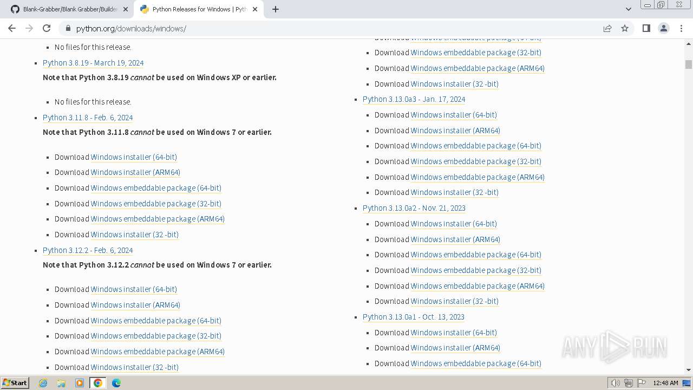Screen dimensions: 693x390
Task: Open media player from taskbar
Action: coord(80,383)
